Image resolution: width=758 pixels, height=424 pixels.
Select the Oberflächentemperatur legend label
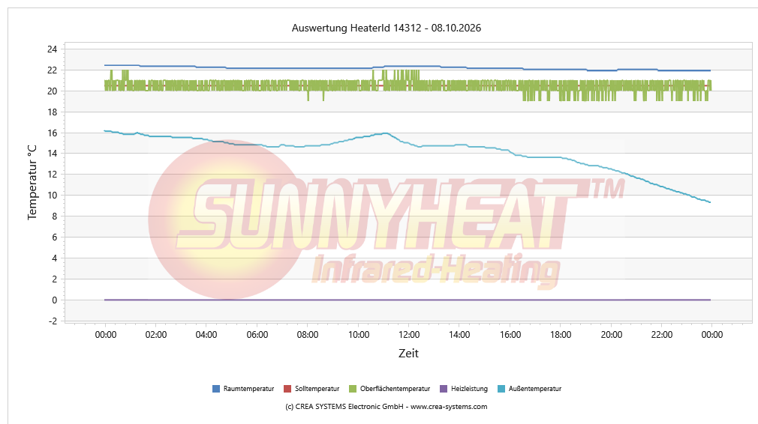point(395,389)
